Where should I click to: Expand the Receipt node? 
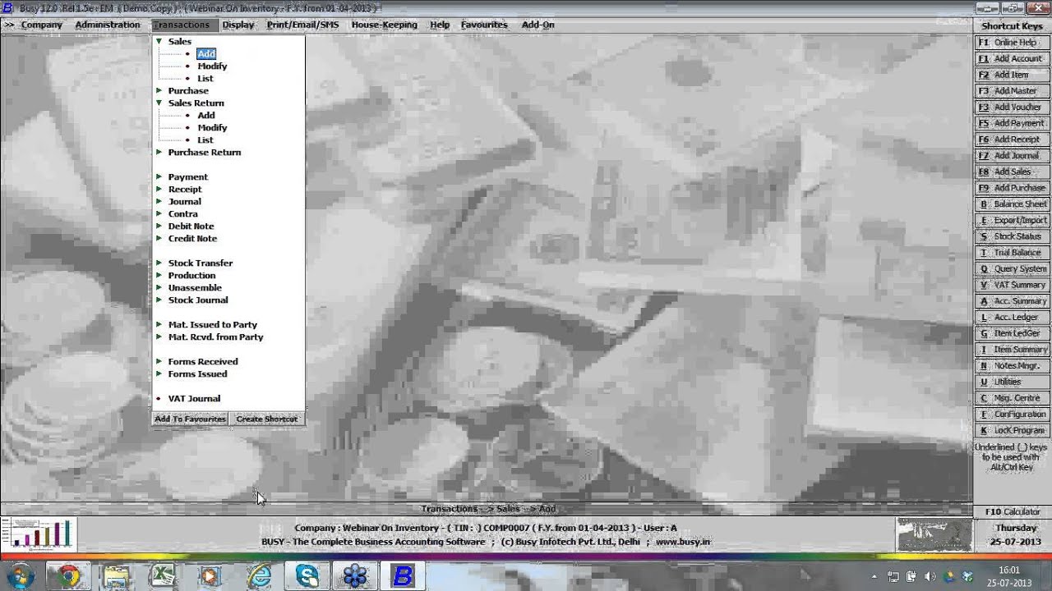pyautogui.click(x=159, y=189)
